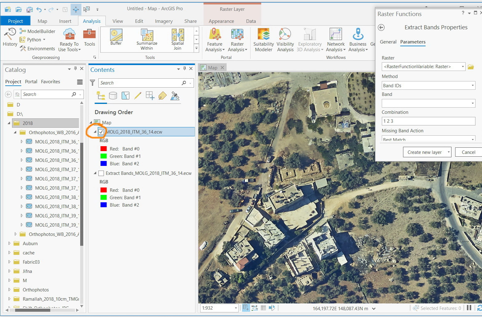Browse for raster with folder icon
The image size is (482, 317).
tap(471, 67)
